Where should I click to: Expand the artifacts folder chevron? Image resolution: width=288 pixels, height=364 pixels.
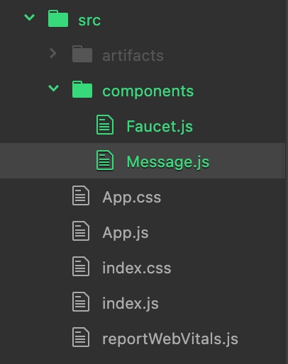pos(53,53)
